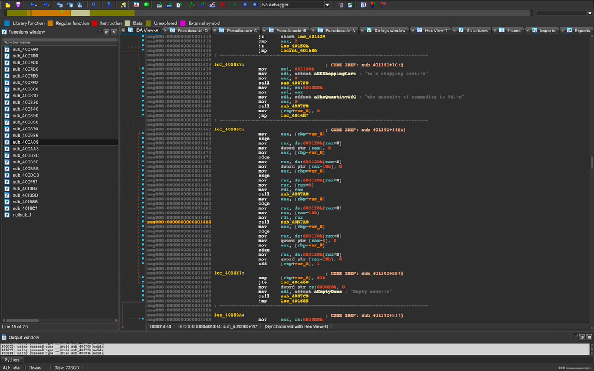The width and height of the screenshot is (594, 371).
Task: Click the red warning triangle toolbar icon
Action: 136,5
